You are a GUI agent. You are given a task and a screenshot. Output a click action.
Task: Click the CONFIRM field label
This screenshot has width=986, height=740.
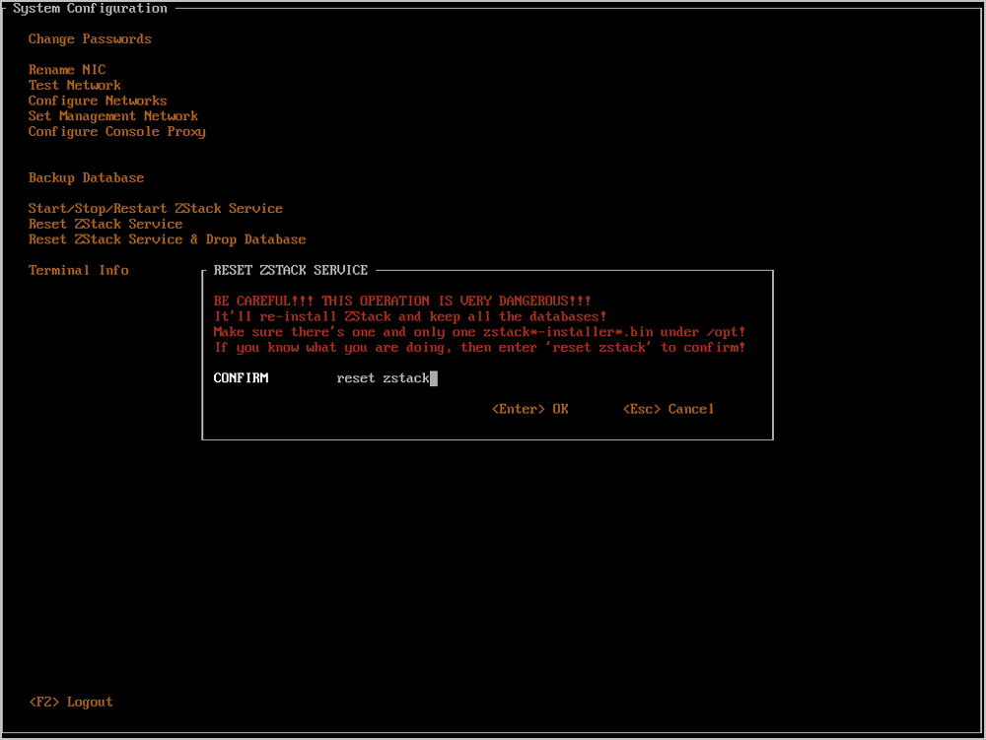click(x=241, y=378)
